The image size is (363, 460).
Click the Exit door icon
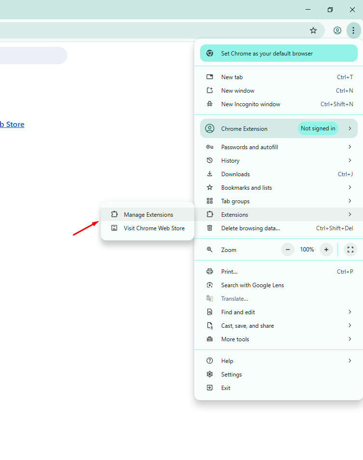coord(210,388)
